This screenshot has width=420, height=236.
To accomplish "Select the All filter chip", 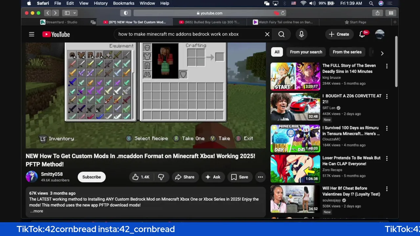I will pyautogui.click(x=277, y=52).
